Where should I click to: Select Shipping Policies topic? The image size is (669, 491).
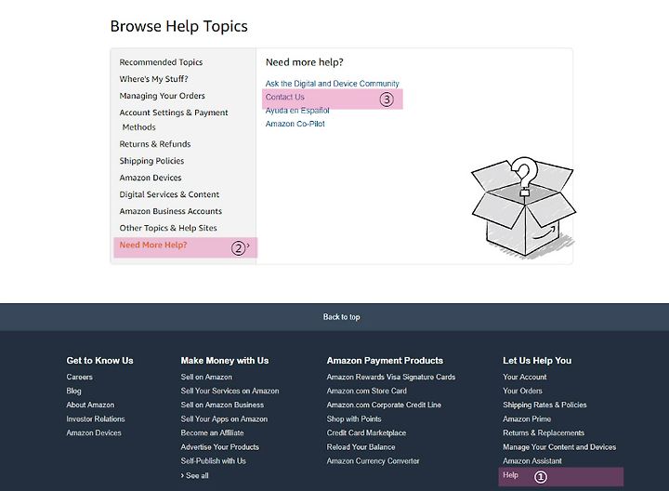coord(151,161)
